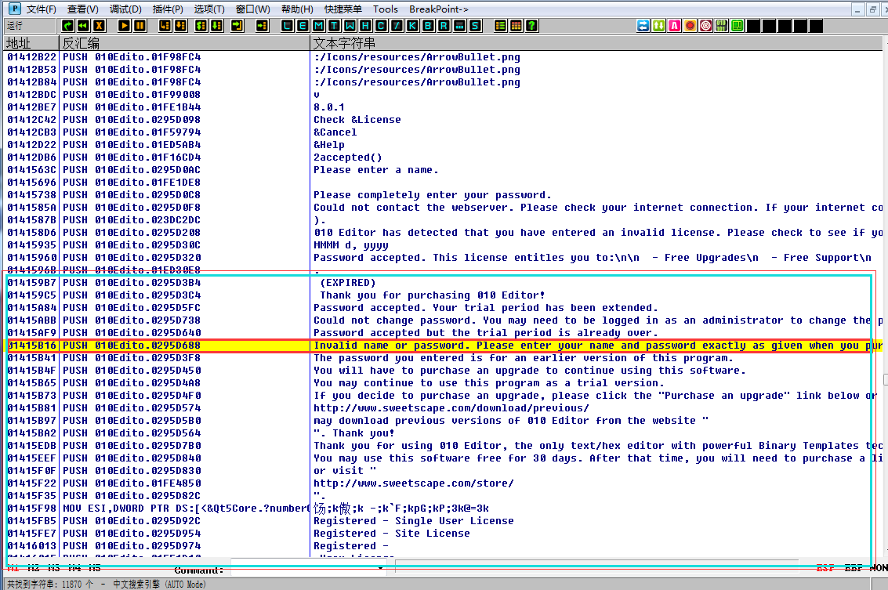The height and width of the screenshot is (590, 888).
Task: Open Patches window with slash icon
Action: tap(397, 26)
